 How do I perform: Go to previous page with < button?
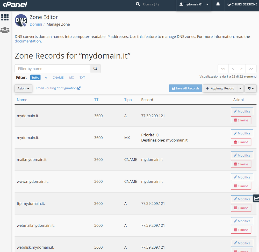(x=233, y=68)
